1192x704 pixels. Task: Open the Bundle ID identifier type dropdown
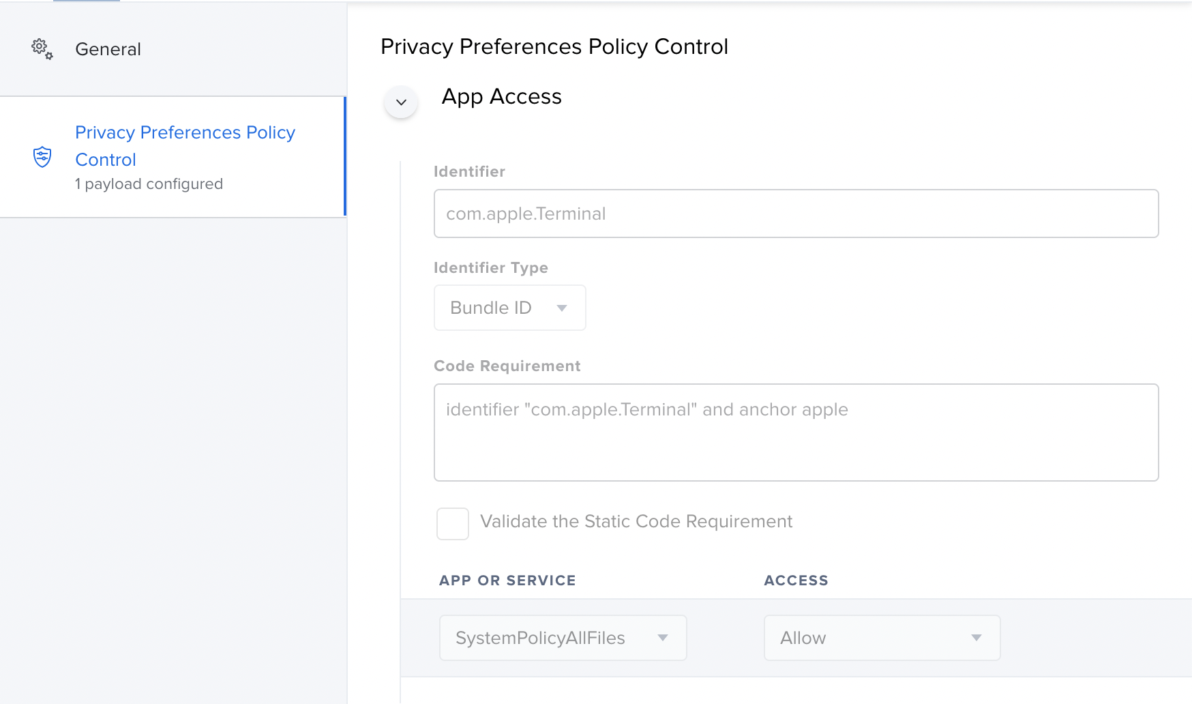point(509,308)
